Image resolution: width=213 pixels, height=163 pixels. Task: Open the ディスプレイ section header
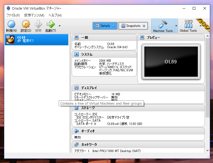coord(138,88)
